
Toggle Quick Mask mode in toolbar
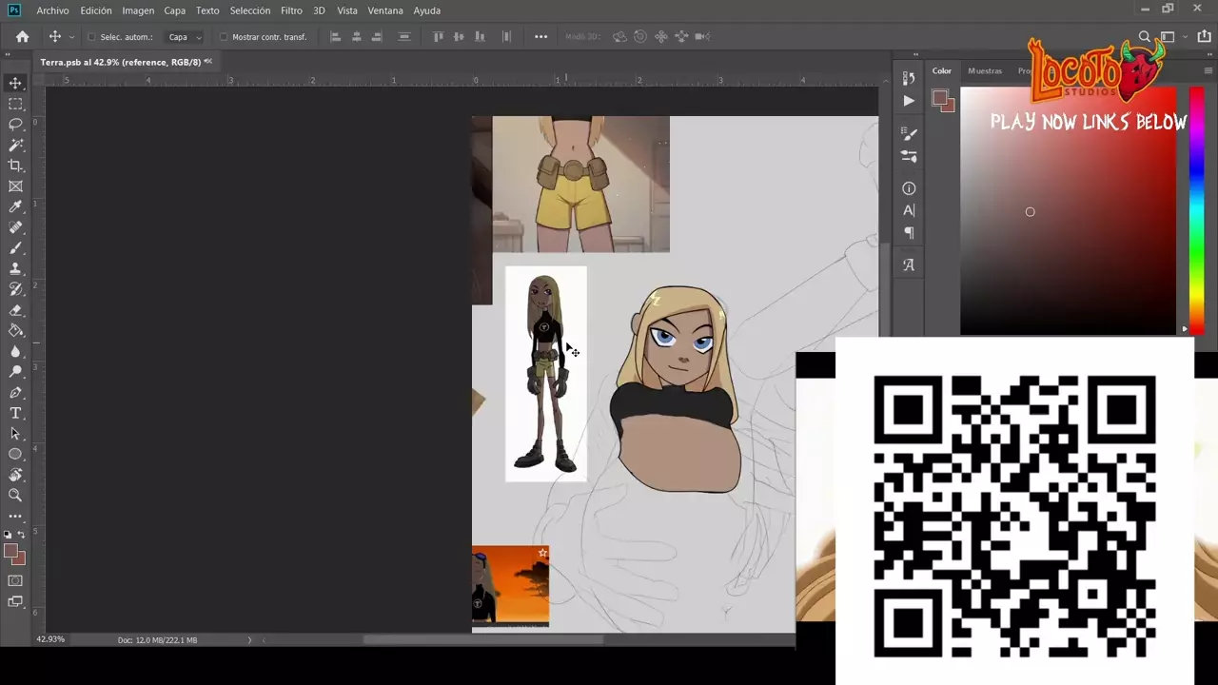coord(15,580)
